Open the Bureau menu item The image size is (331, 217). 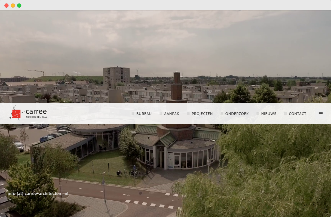pos(144,114)
